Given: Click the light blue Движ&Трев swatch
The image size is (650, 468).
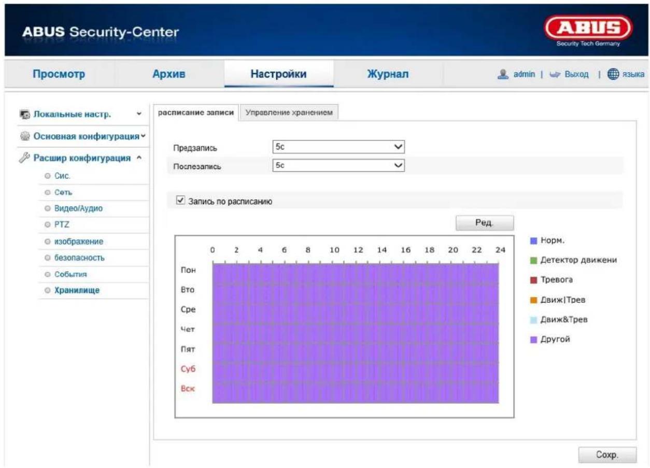Looking at the screenshot, I should (533, 320).
